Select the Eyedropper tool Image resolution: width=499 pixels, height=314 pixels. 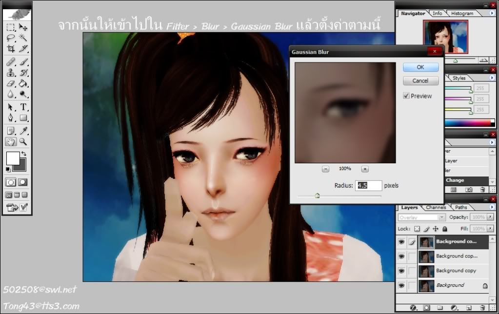23,131
